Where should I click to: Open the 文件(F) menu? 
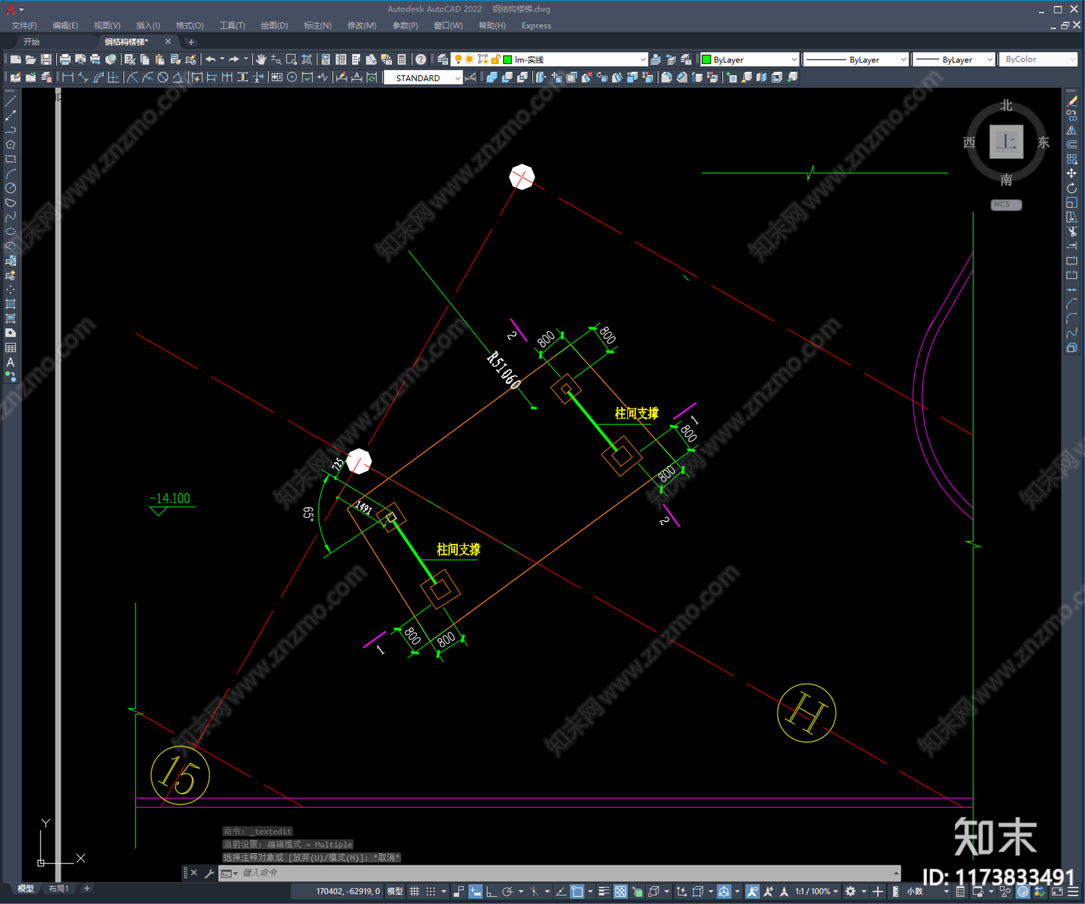[24, 26]
